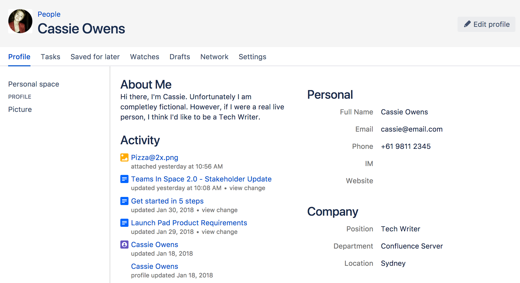Open the Get started in 5 steps page
The image size is (520, 283).
[x=167, y=201]
